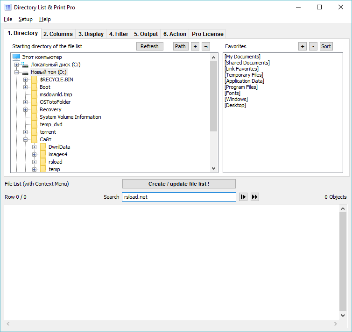Click the ¬ button beside Path
This screenshot has width=352, height=332.
(x=205, y=46)
